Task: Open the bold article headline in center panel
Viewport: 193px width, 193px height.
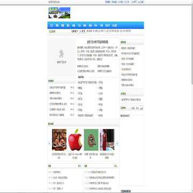Action: coord(98,42)
